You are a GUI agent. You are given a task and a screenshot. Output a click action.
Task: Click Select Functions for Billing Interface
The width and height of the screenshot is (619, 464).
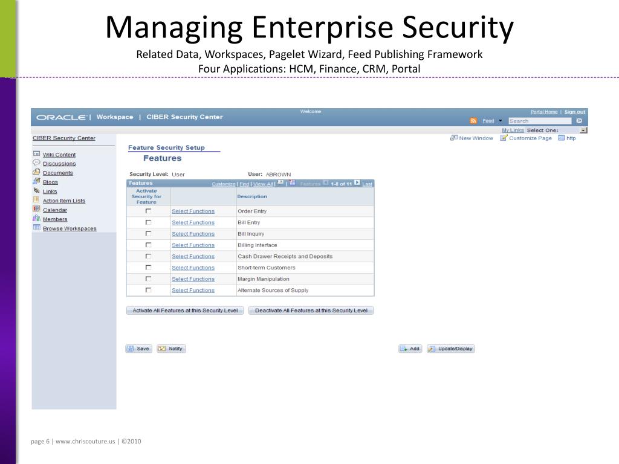click(193, 245)
